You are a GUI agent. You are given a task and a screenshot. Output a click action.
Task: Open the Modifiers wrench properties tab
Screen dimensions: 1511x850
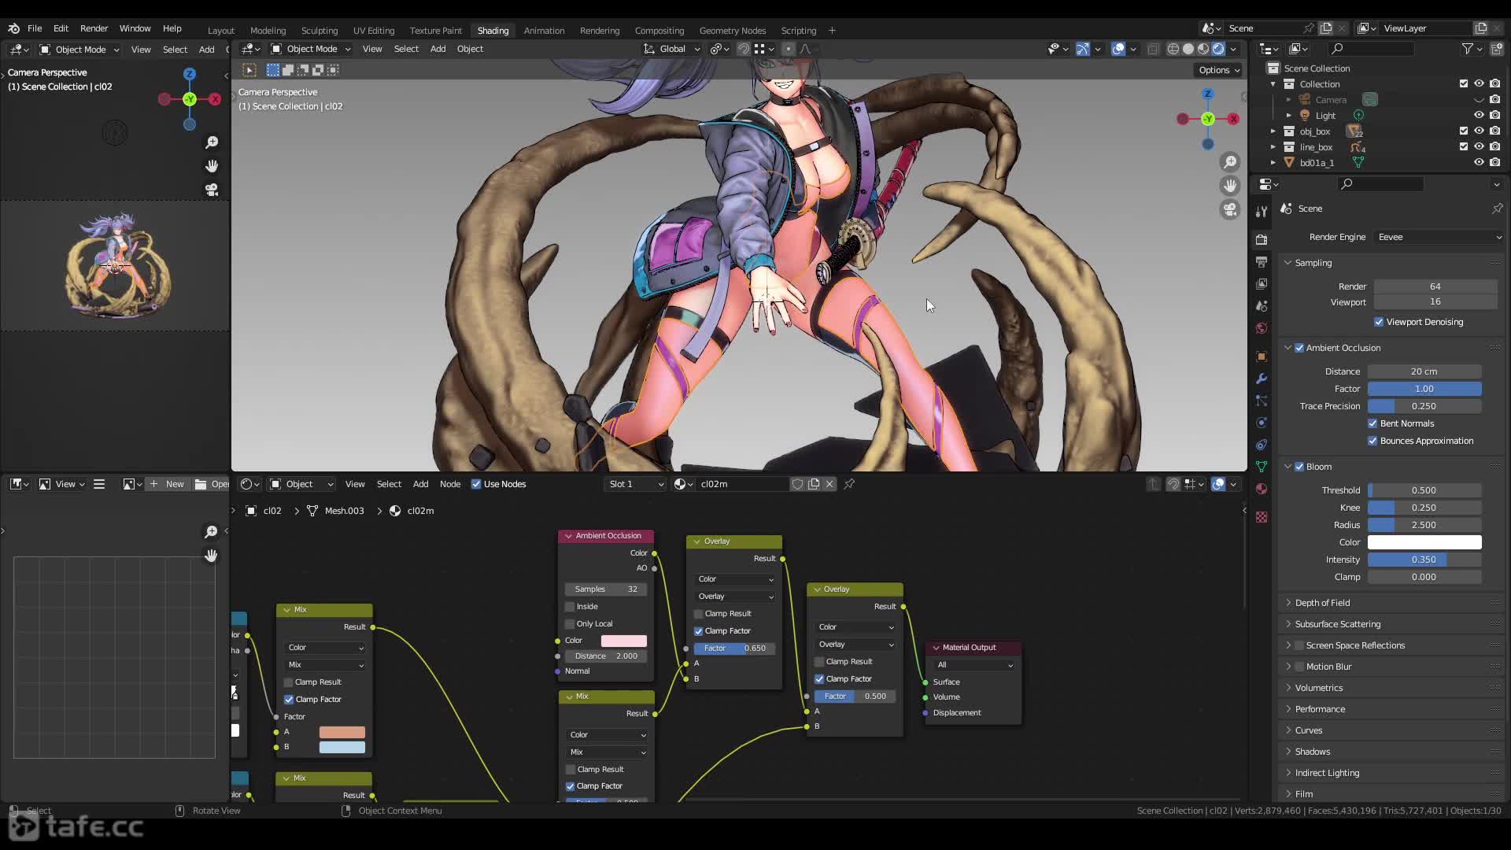pyautogui.click(x=1262, y=379)
